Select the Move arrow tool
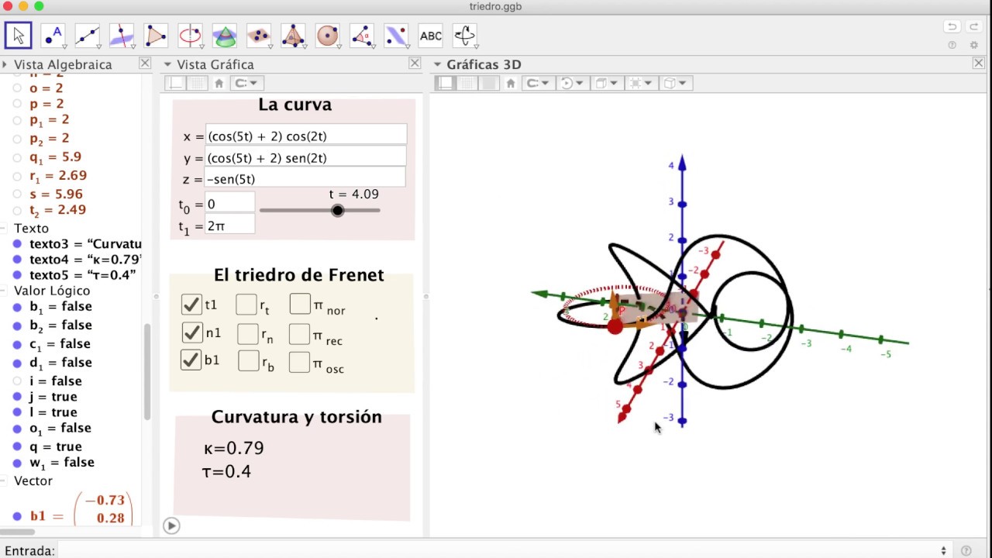This screenshot has height=558, width=992. coord(19,36)
